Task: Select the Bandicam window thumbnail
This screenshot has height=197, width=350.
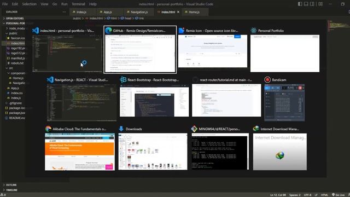Action: [284, 103]
